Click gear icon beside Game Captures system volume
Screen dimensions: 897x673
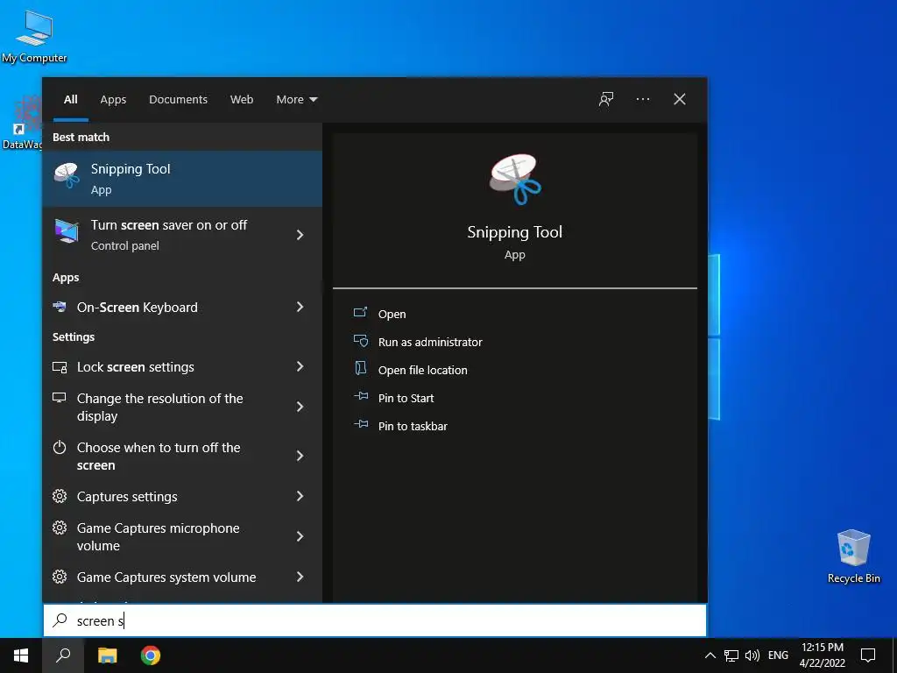60,577
